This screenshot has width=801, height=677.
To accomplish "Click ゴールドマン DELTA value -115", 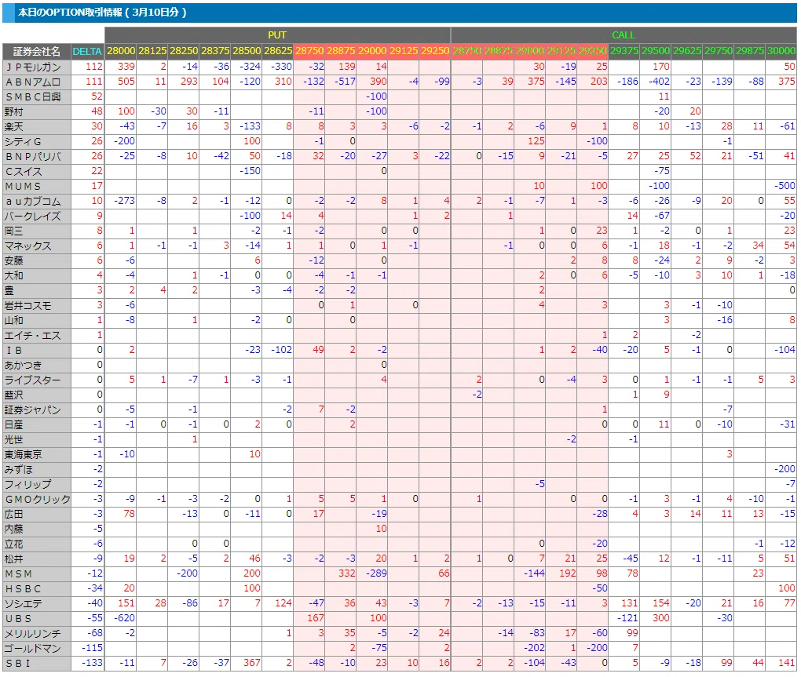I will pos(93,647).
